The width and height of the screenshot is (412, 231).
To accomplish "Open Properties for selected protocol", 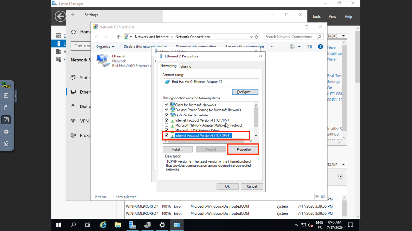I will coord(244,150).
